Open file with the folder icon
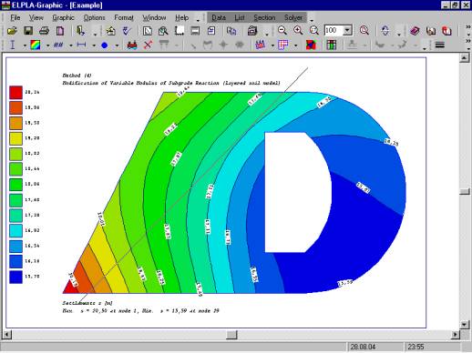 12,31
